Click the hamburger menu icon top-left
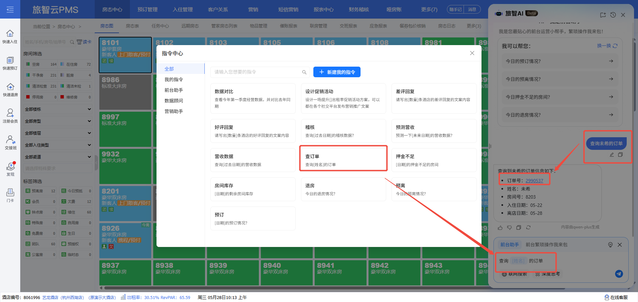 pyautogui.click(x=10, y=10)
